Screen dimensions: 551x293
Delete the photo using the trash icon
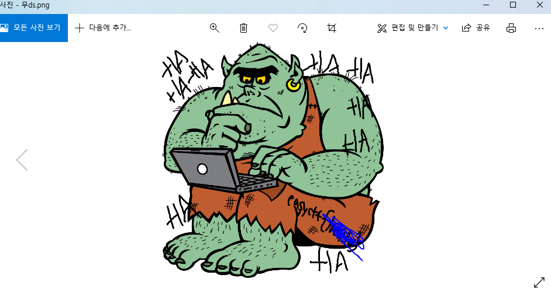tap(243, 28)
